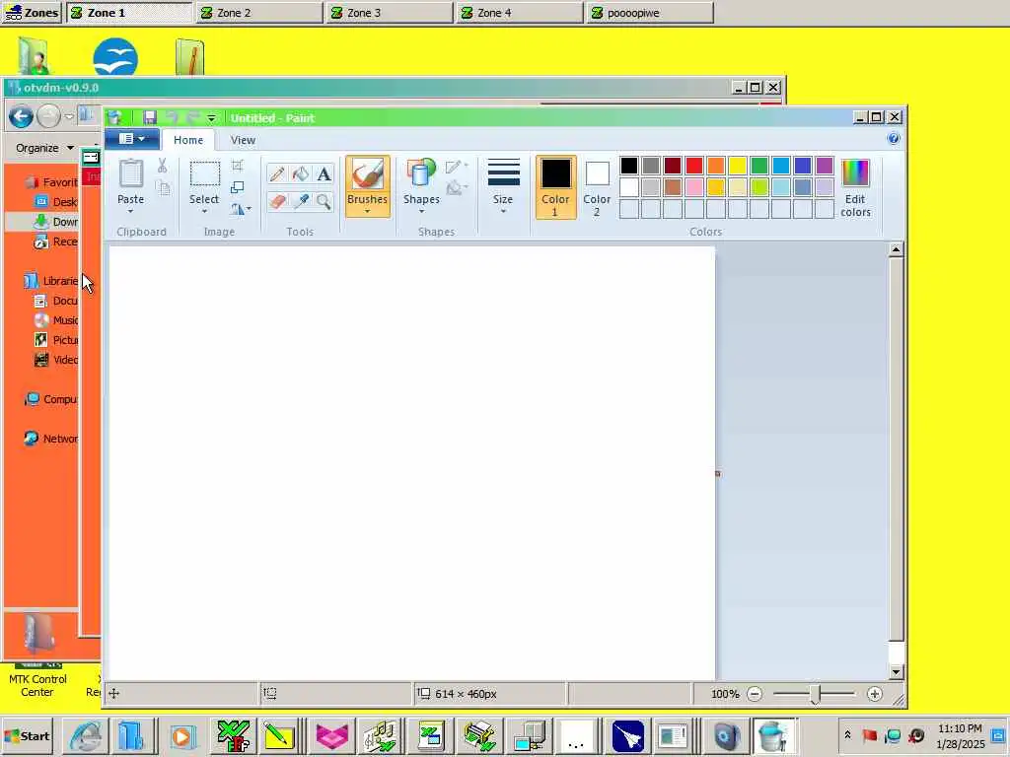Click the Copy icon in Clipboard group
Viewport: 1010px width, 757px height.
tap(164, 188)
